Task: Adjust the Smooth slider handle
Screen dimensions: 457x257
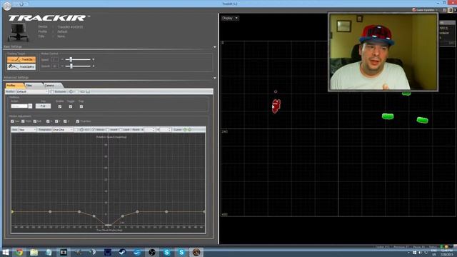Action: click(71, 66)
